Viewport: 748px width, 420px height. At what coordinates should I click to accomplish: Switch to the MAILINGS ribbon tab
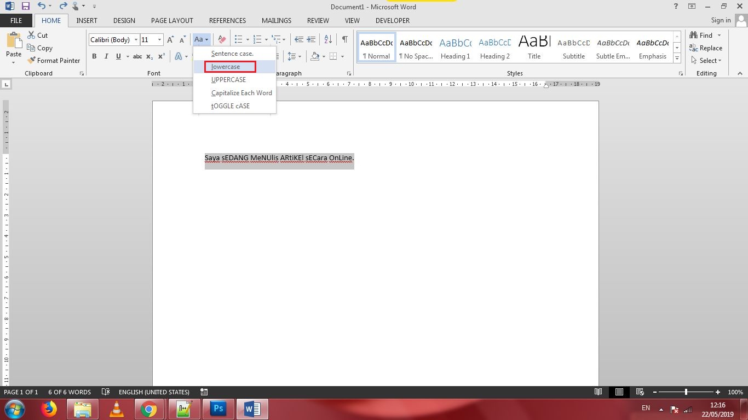[x=276, y=20]
